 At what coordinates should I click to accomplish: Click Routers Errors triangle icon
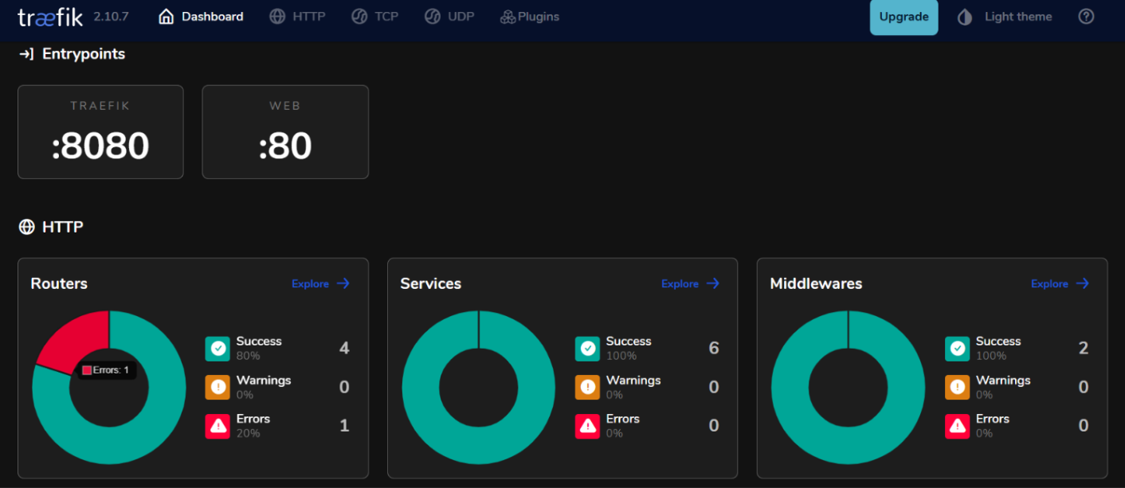pyautogui.click(x=218, y=426)
